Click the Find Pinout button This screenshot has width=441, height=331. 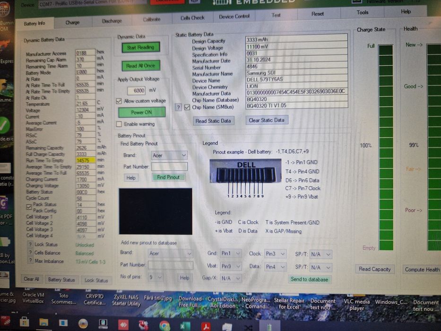pos(168,177)
